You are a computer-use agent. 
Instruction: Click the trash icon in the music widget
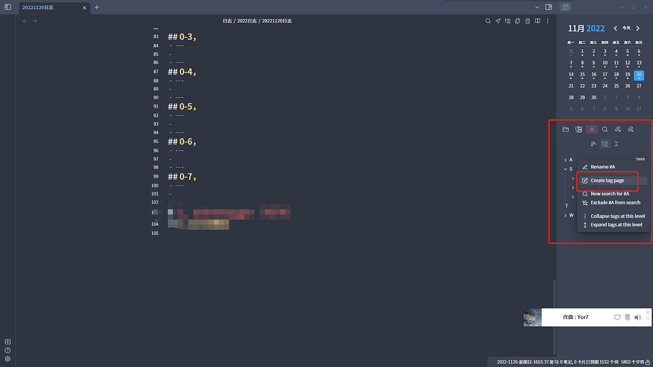[627, 317]
